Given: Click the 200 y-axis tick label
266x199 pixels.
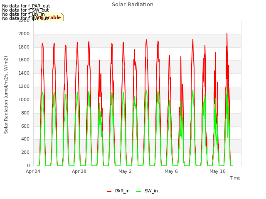Looking at the screenshot, I should [x=25, y=152].
